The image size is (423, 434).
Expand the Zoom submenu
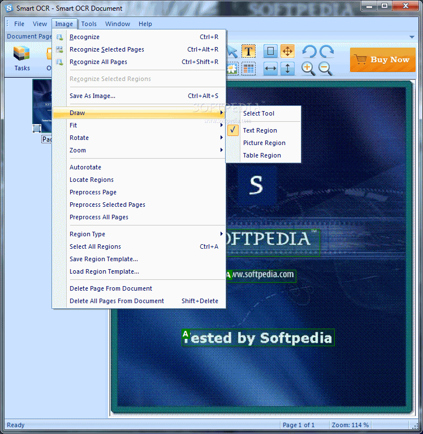click(x=139, y=150)
